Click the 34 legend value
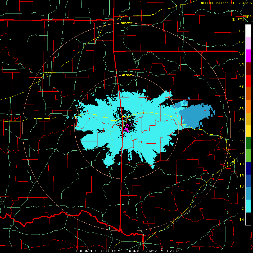The image size is (253, 253). (241, 120)
